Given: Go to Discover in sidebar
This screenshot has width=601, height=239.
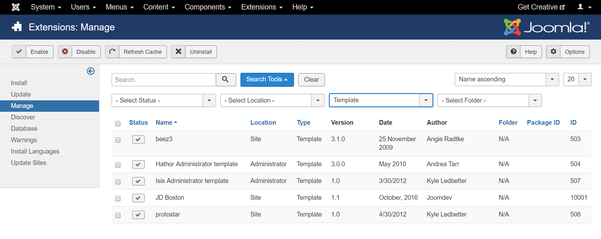Looking at the screenshot, I should [23, 117].
